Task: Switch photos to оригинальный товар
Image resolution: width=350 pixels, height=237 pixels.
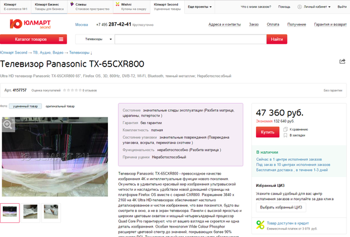Action: (60, 106)
